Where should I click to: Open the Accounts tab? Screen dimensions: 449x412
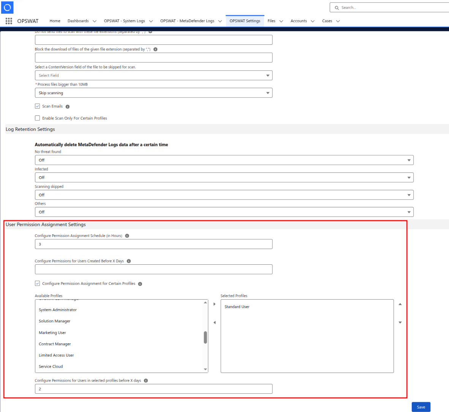299,21
